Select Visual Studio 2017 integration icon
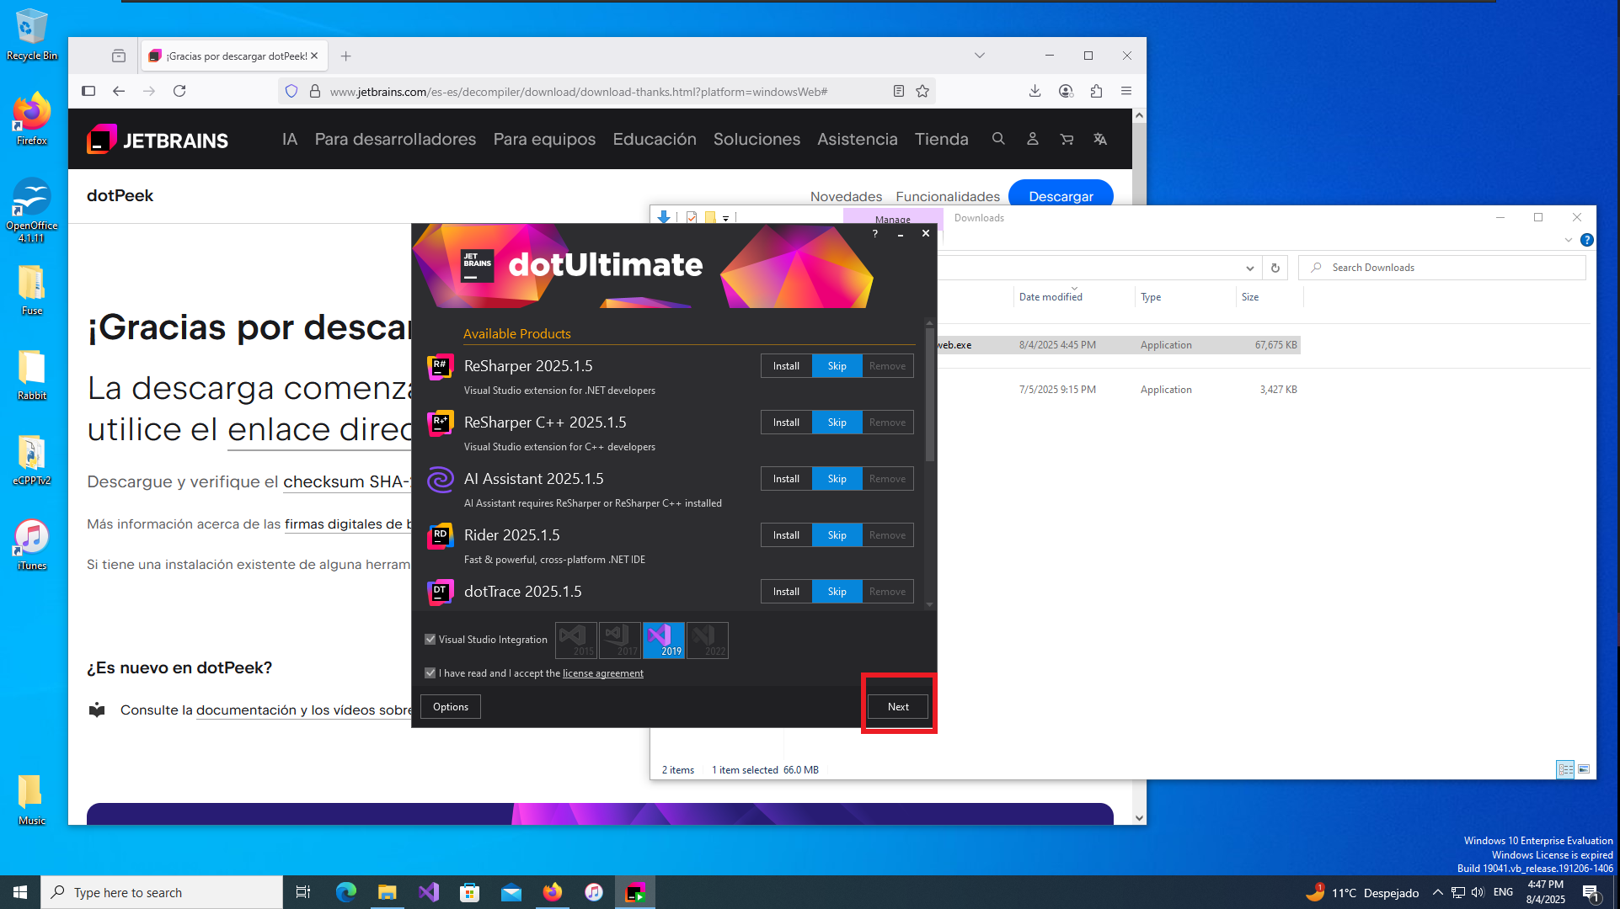The height and width of the screenshot is (909, 1620). click(x=620, y=641)
